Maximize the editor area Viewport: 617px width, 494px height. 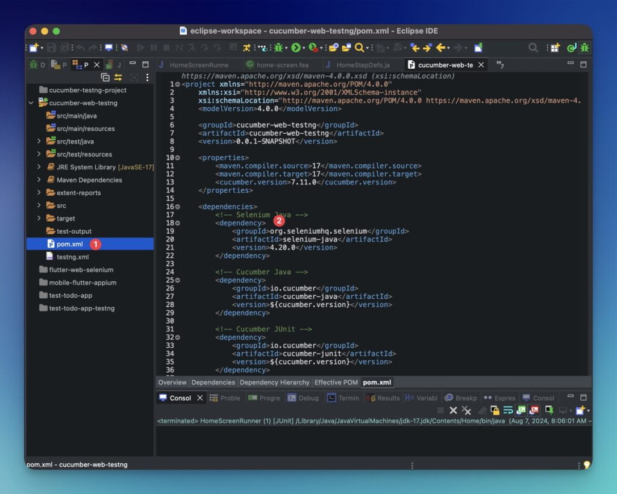coord(583,64)
